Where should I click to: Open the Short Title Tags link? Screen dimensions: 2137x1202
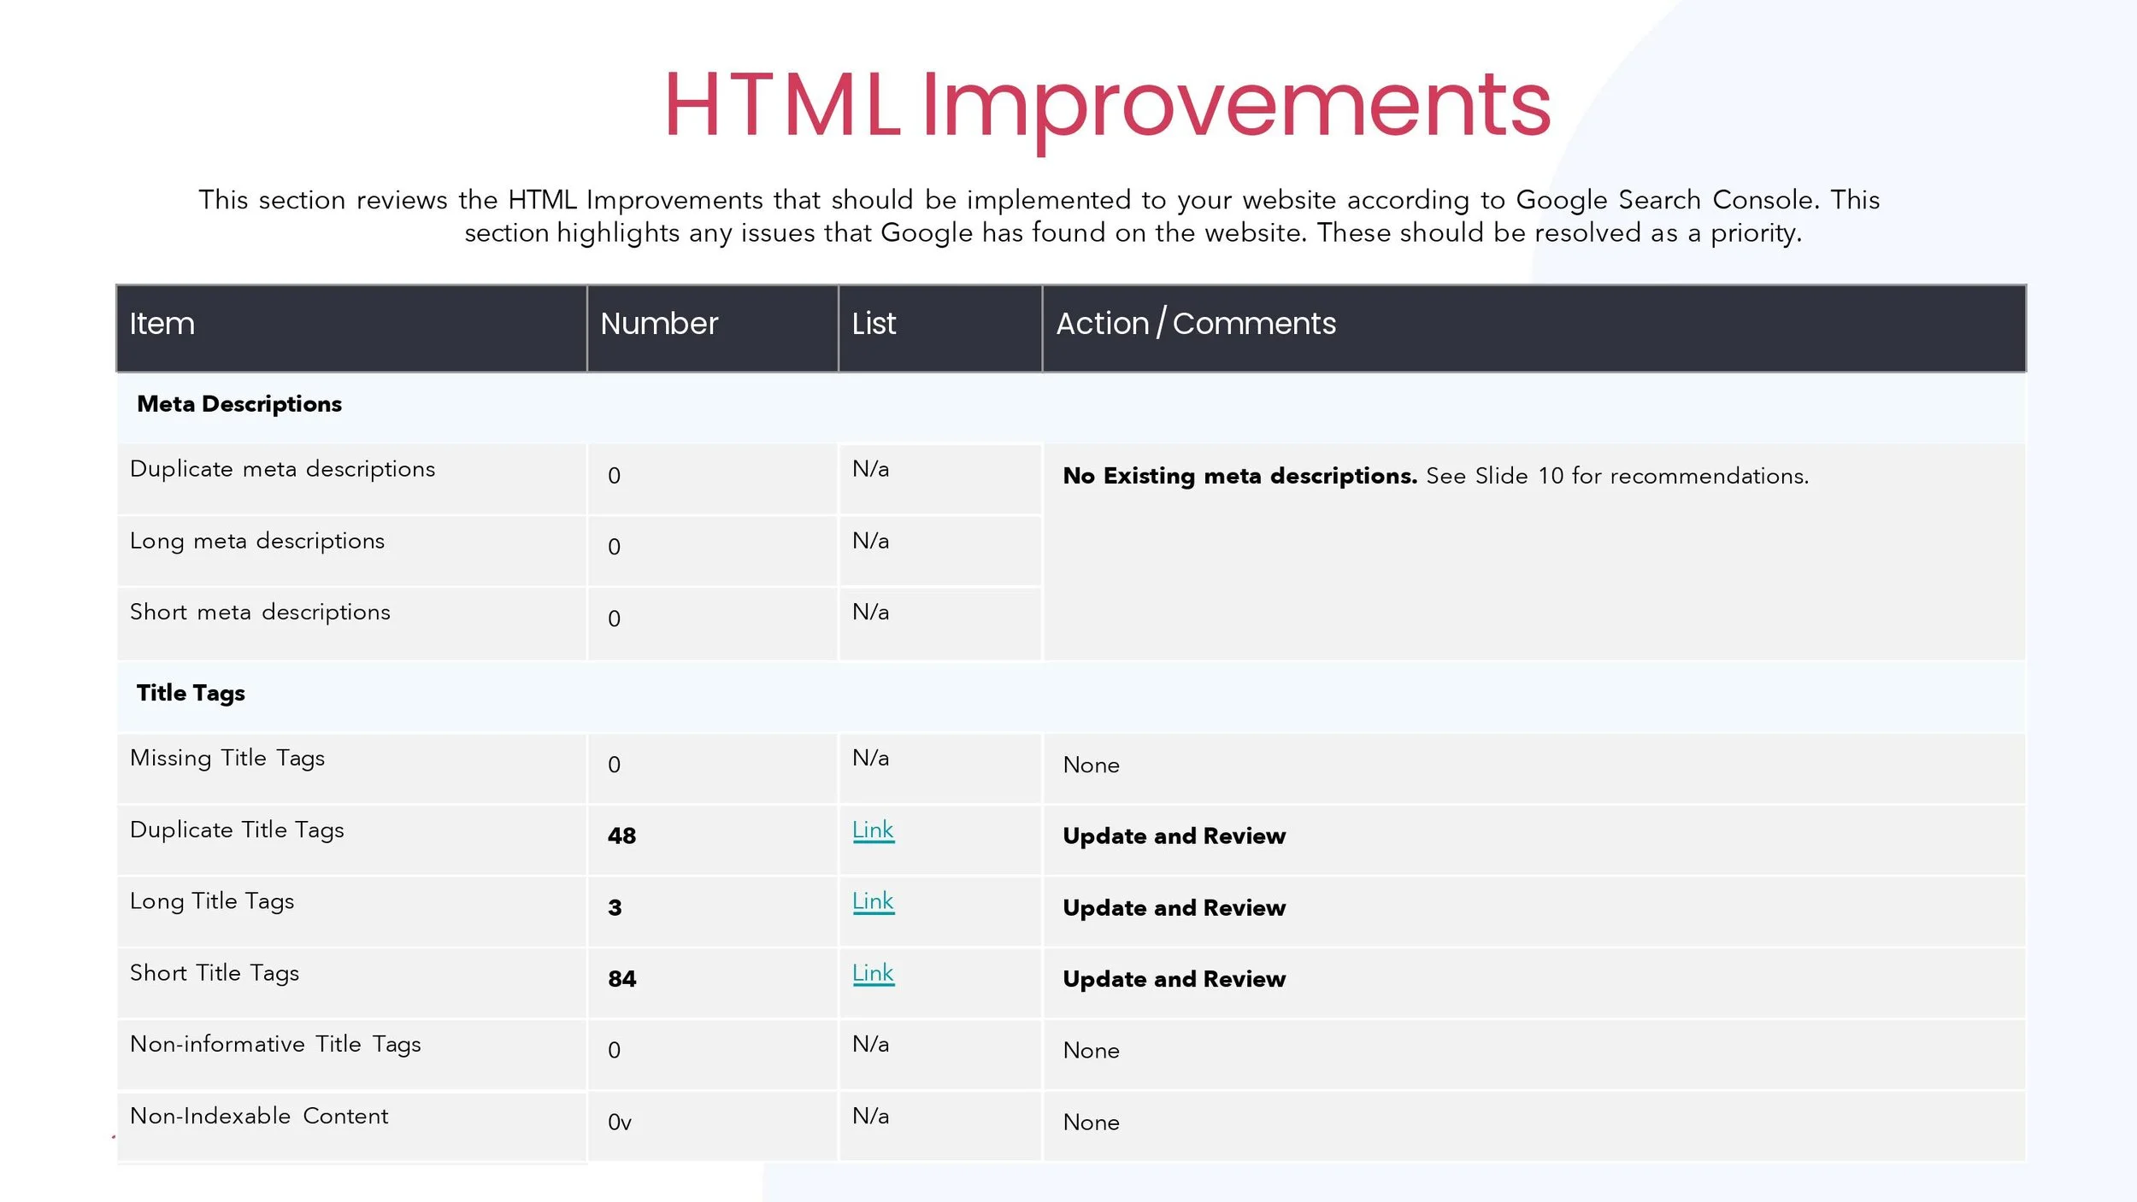(873, 972)
